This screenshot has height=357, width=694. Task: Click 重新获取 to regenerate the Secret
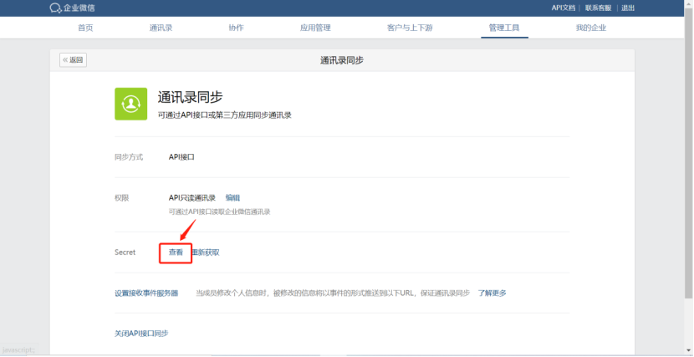206,252
